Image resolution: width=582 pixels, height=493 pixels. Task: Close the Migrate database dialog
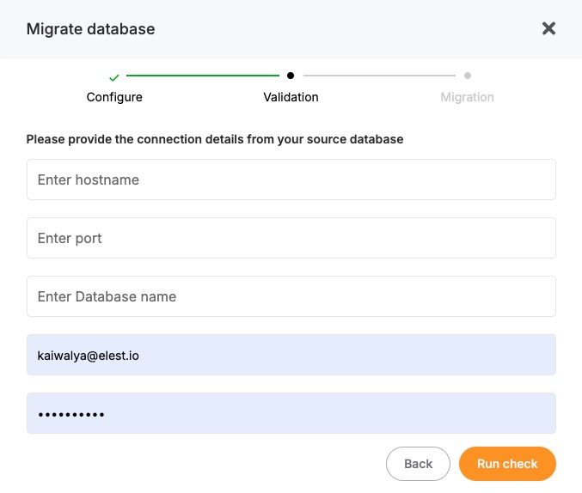[x=548, y=28]
